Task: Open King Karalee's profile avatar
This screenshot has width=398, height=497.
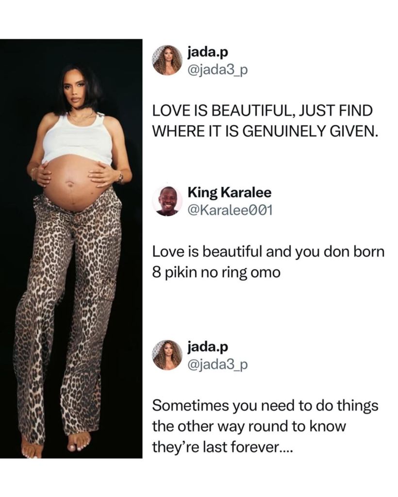Action: tap(167, 201)
